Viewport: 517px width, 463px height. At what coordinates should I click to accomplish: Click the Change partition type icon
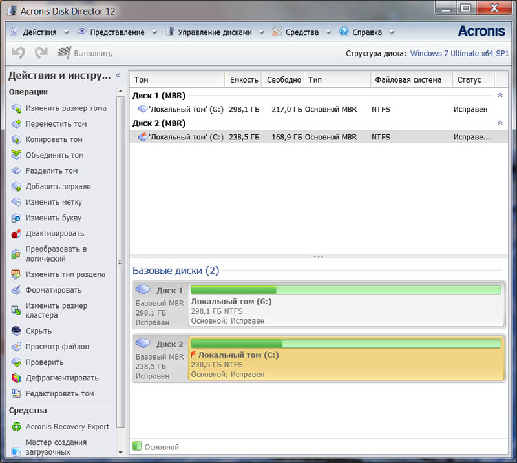tap(16, 274)
